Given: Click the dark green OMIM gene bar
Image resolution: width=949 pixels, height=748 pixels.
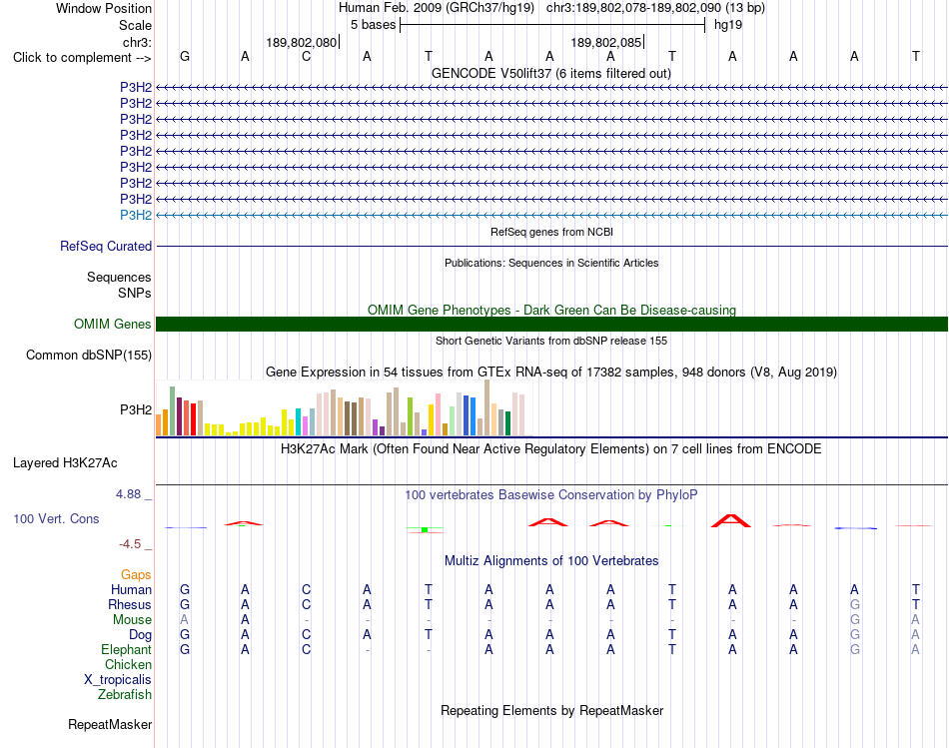Looking at the screenshot, I should click(551, 324).
